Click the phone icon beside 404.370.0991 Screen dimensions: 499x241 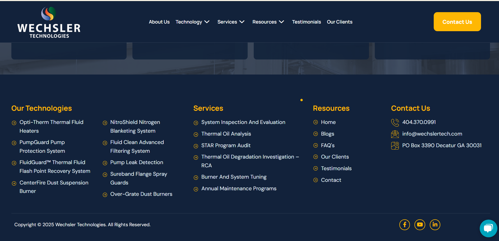click(x=395, y=123)
